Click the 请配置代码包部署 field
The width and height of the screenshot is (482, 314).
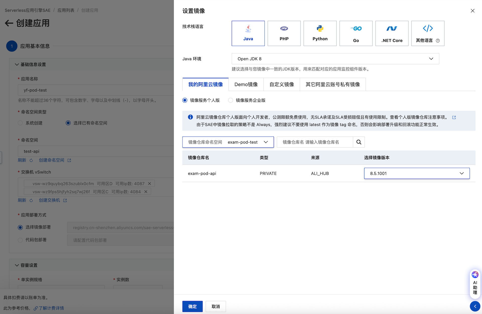(120, 240)
